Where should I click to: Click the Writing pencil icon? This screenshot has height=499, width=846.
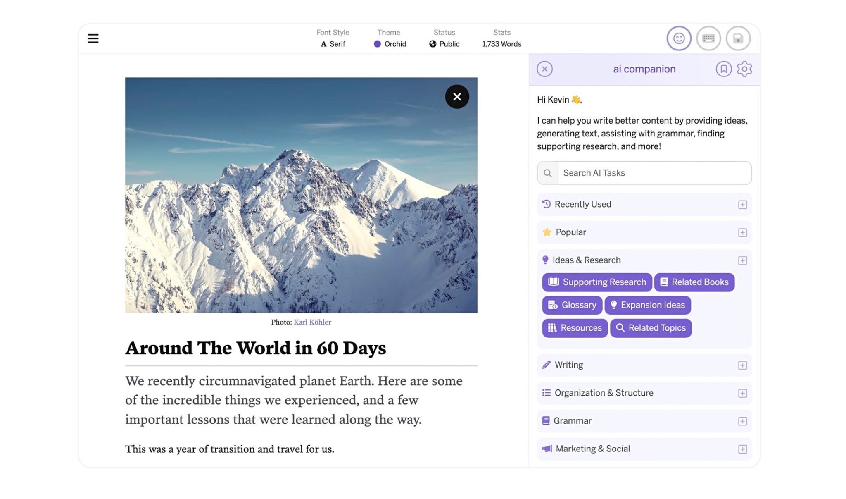coord(546,365)
